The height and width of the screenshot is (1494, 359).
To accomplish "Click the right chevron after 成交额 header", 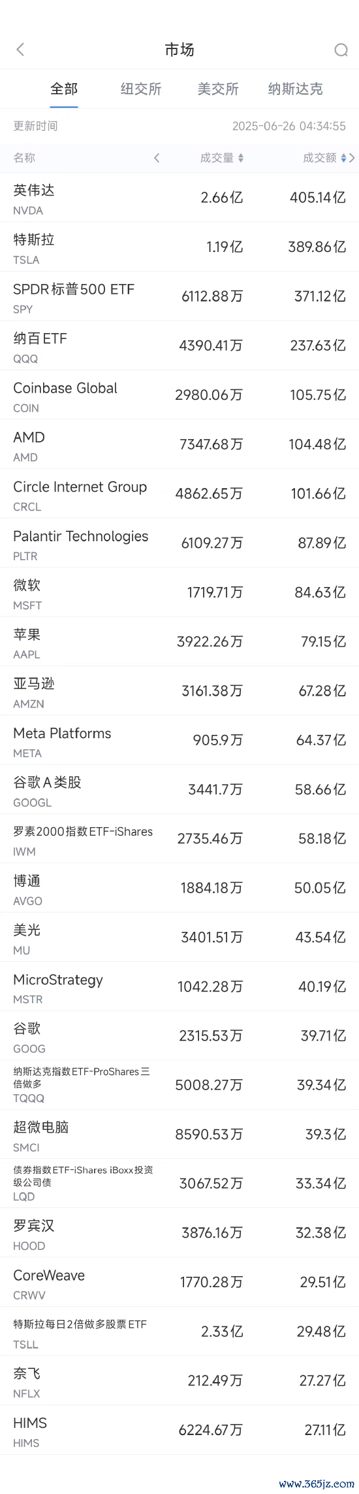I will [352, 158].
